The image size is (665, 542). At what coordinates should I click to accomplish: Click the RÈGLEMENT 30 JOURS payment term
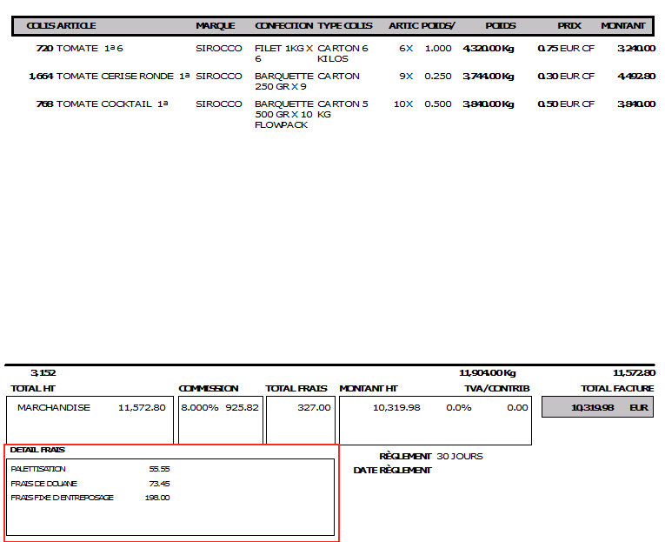click(431, 456)
